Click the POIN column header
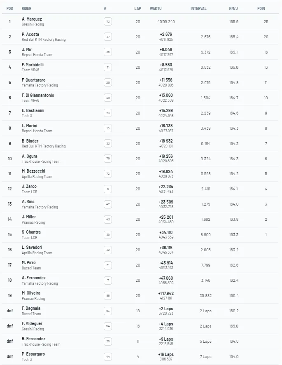 pyautogui.click(x=261, y=8)
